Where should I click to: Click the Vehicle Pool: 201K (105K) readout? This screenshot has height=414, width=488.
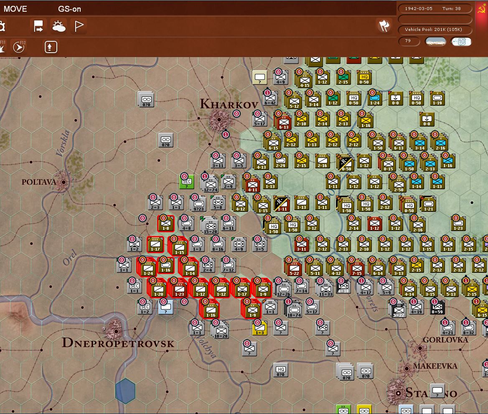435,29
